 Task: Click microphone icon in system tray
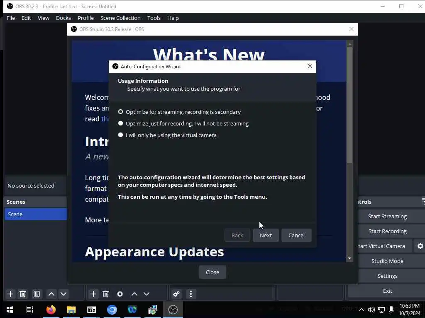(391, 310)
